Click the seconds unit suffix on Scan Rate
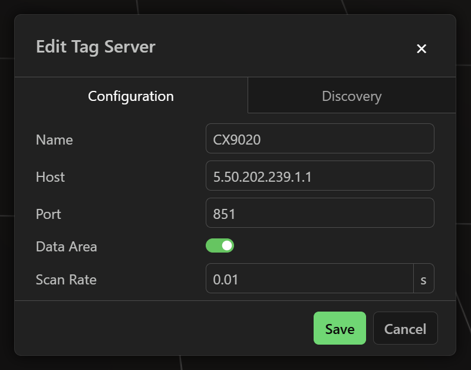The image size is (471, 370). tap(423, 279)
